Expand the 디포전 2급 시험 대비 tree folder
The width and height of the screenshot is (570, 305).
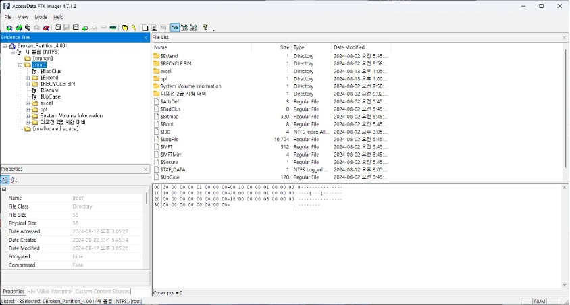28,122
